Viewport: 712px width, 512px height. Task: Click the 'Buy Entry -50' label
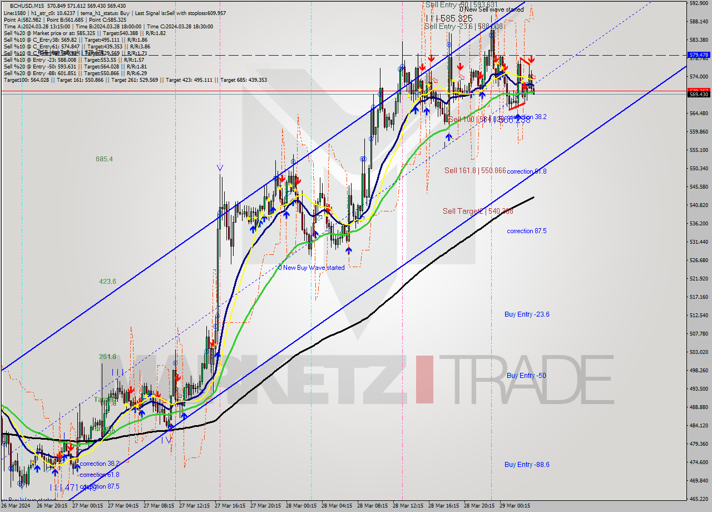[x=526, y=376]
